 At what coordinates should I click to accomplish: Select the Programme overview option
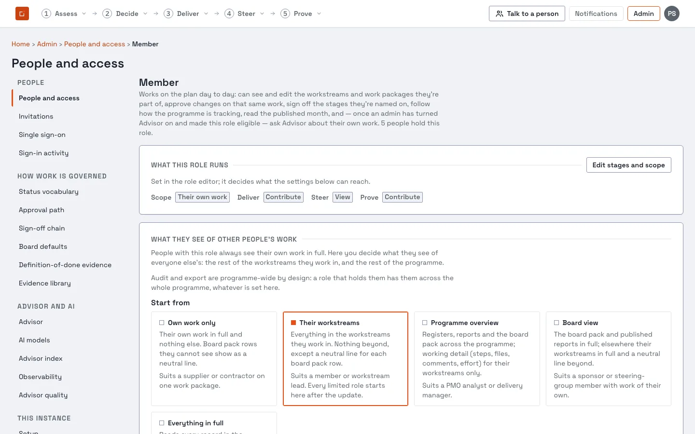point(477,359)
